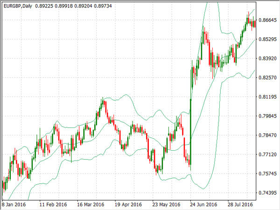Click the 0.79845 price axis label
280x210 pixels.
[267, 116]
